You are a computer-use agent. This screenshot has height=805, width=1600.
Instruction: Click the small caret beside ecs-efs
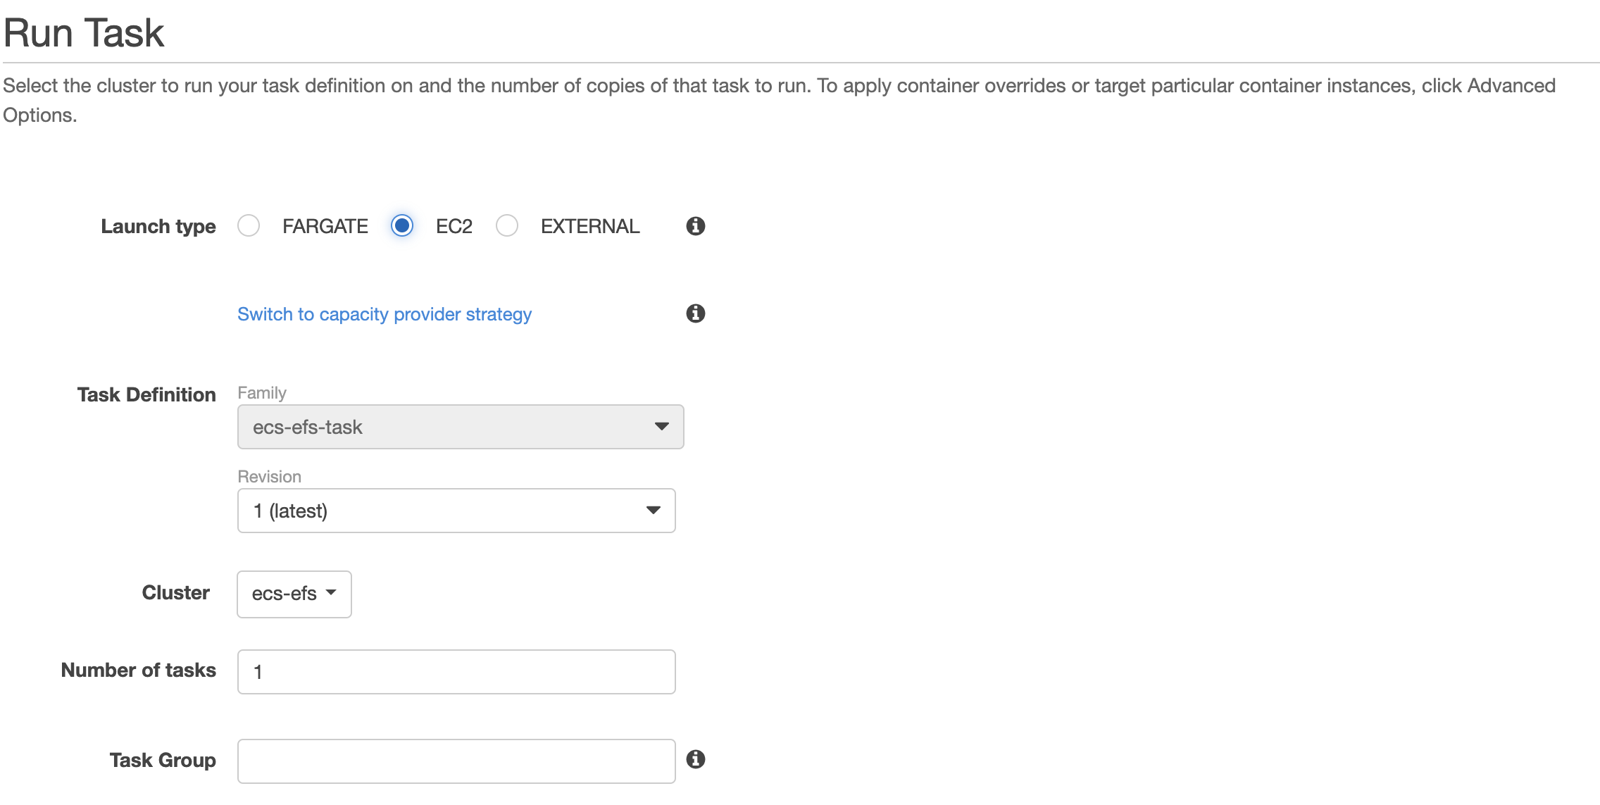[x=331, y=592]
